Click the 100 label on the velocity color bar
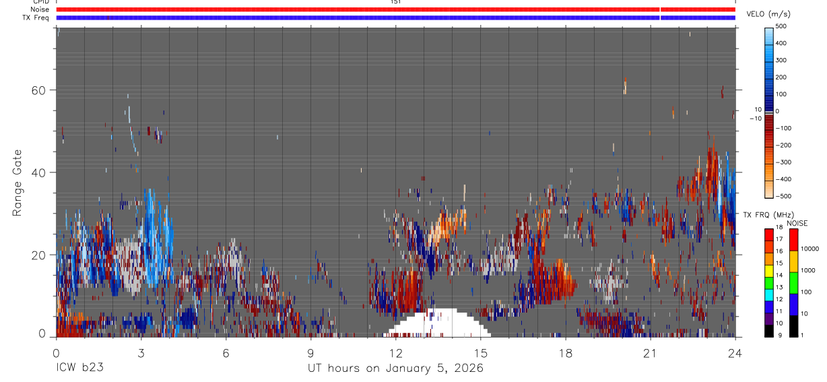 [781, 94]
